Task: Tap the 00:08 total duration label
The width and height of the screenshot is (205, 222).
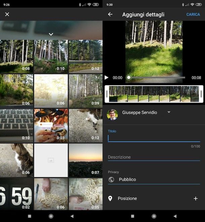Action: [x=196, y=77]
